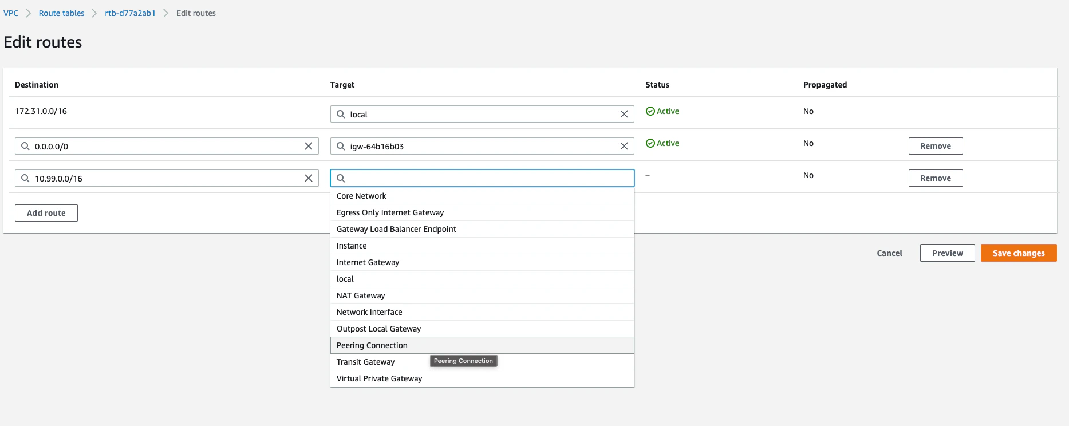This screenshot has width=1069, height=426.
Task: Open rtb-d77a2ab1 breadcrumb link
Action: click(x=130, y=13)
